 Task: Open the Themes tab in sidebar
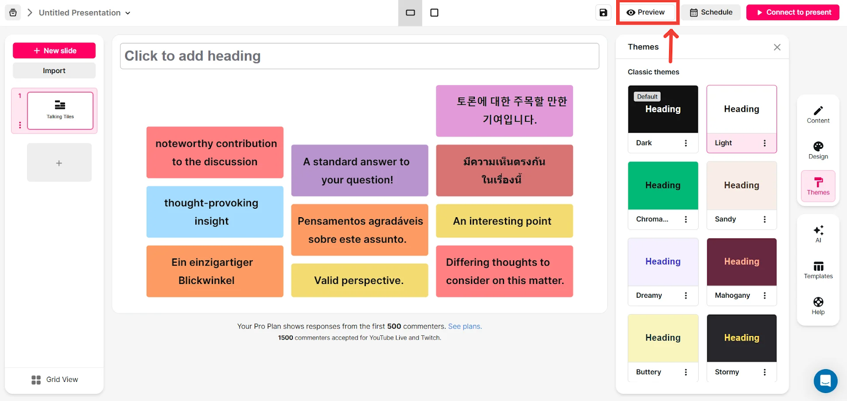click(818, 186)
